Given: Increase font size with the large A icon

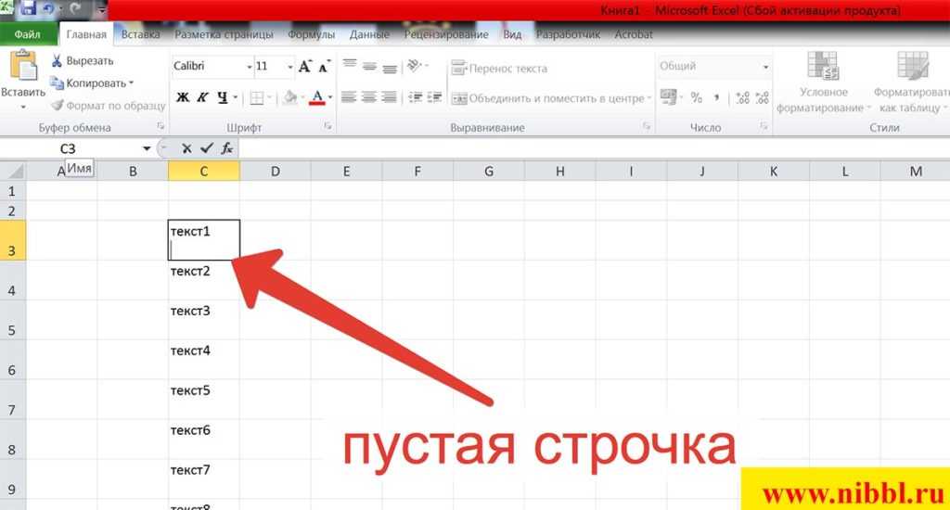Looking at the screenshot, I should click(305, 67).
